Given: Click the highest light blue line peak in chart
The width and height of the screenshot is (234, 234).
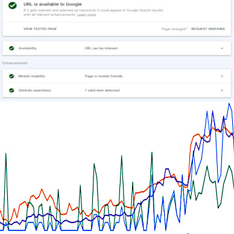Looking at the screenshot, I should coord(229,104).
